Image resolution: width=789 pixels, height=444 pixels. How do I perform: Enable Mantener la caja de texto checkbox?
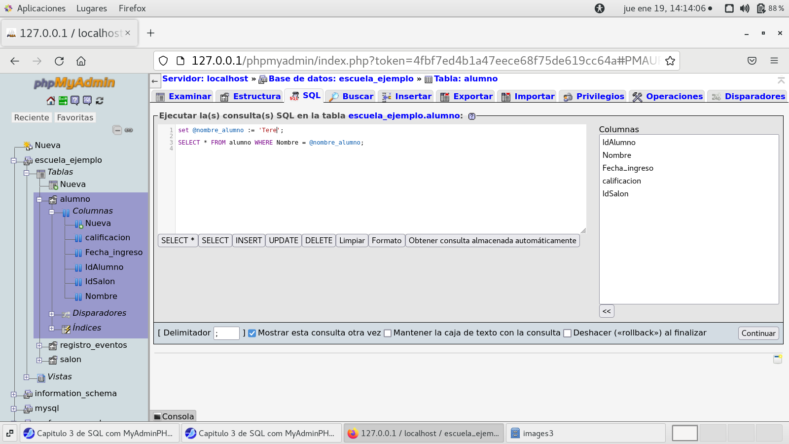coord(388,333)
